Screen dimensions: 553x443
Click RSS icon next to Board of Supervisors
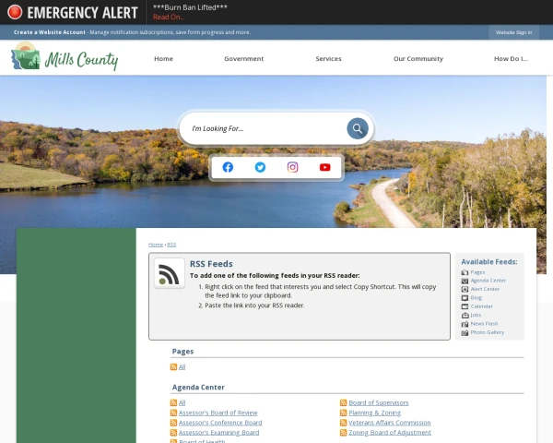click(343, 402)
